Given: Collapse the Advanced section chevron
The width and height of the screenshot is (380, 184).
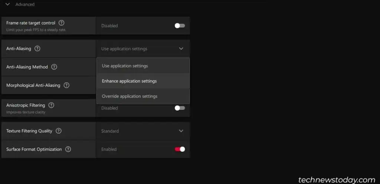Looking at the screenshot, I should (x=8, y=4).
